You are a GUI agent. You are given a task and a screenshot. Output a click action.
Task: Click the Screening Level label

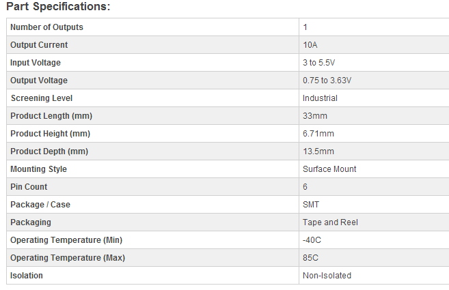(x=42, y=98)
